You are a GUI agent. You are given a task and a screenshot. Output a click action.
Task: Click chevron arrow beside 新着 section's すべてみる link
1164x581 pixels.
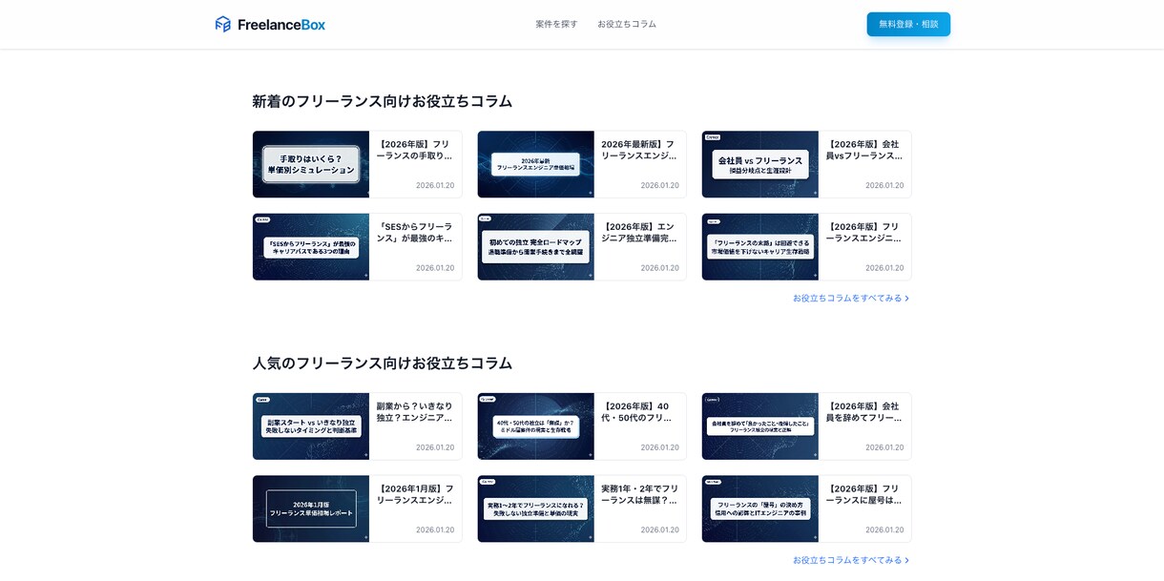click(906, 299)
